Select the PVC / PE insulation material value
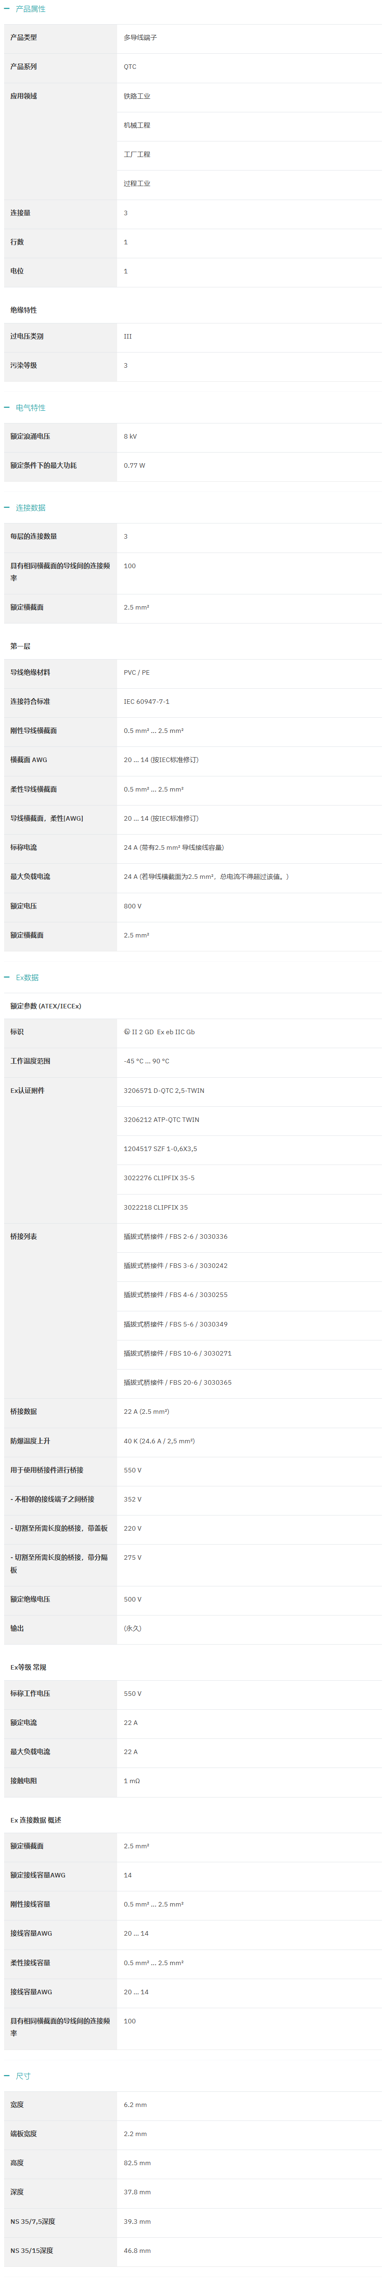 pos(137,673)
